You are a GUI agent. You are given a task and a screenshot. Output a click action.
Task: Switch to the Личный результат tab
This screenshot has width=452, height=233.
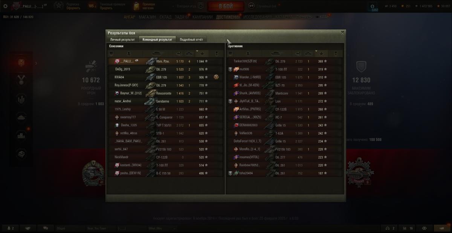coord(122,39)
